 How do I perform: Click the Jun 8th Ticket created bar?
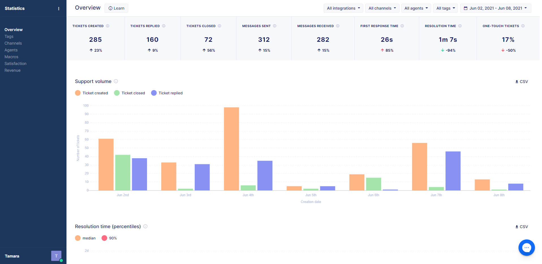[x=482, y=185]
